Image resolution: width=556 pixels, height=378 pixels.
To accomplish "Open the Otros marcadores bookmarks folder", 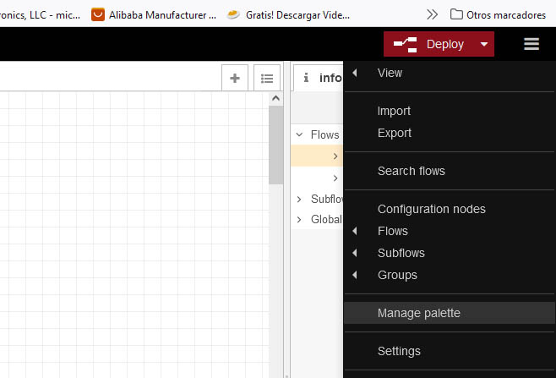I will tap(498, 15).
